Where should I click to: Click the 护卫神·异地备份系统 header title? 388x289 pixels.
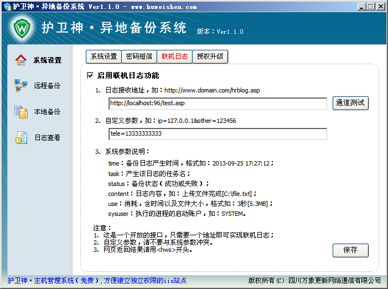coord(114,27)
